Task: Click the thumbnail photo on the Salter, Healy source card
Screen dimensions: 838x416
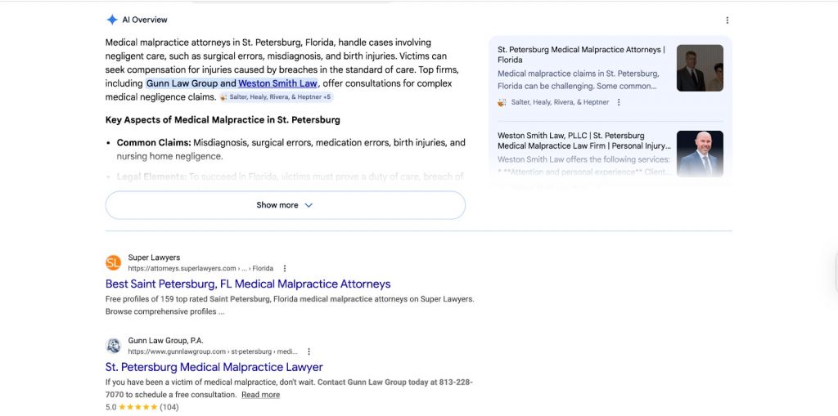Action: [700, 68]
